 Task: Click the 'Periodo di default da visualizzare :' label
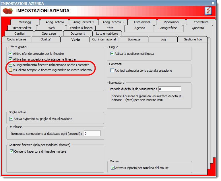[x=133, y=89]
